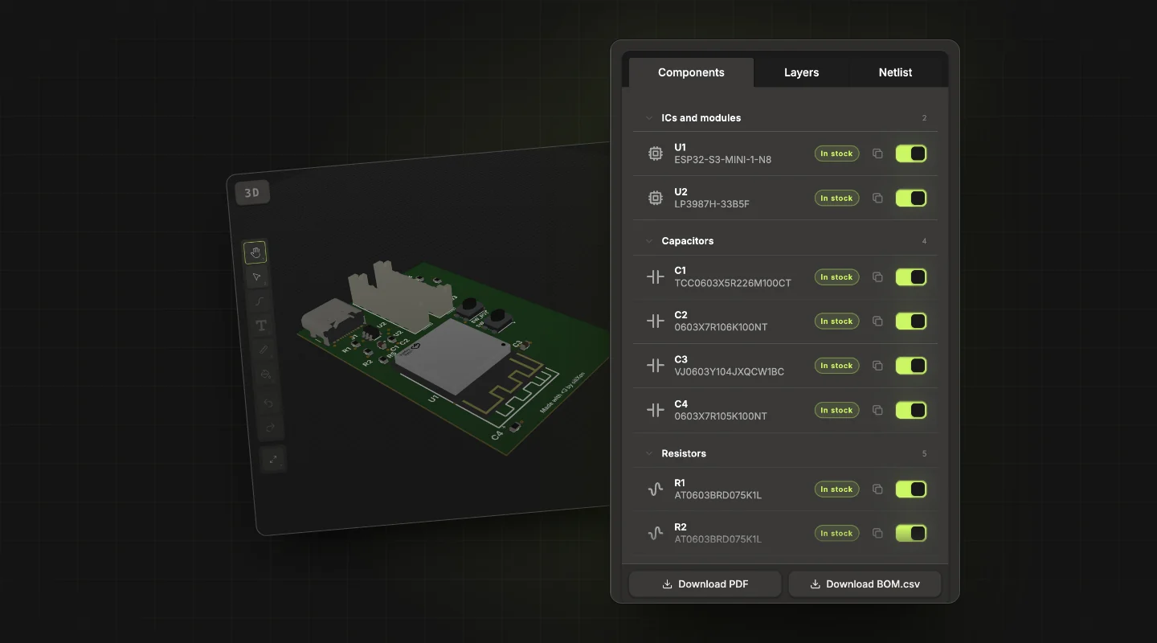This screenshot has height=643, width=1157.
Task: Open the Netlist tab
Action: [x=895, y=72]
